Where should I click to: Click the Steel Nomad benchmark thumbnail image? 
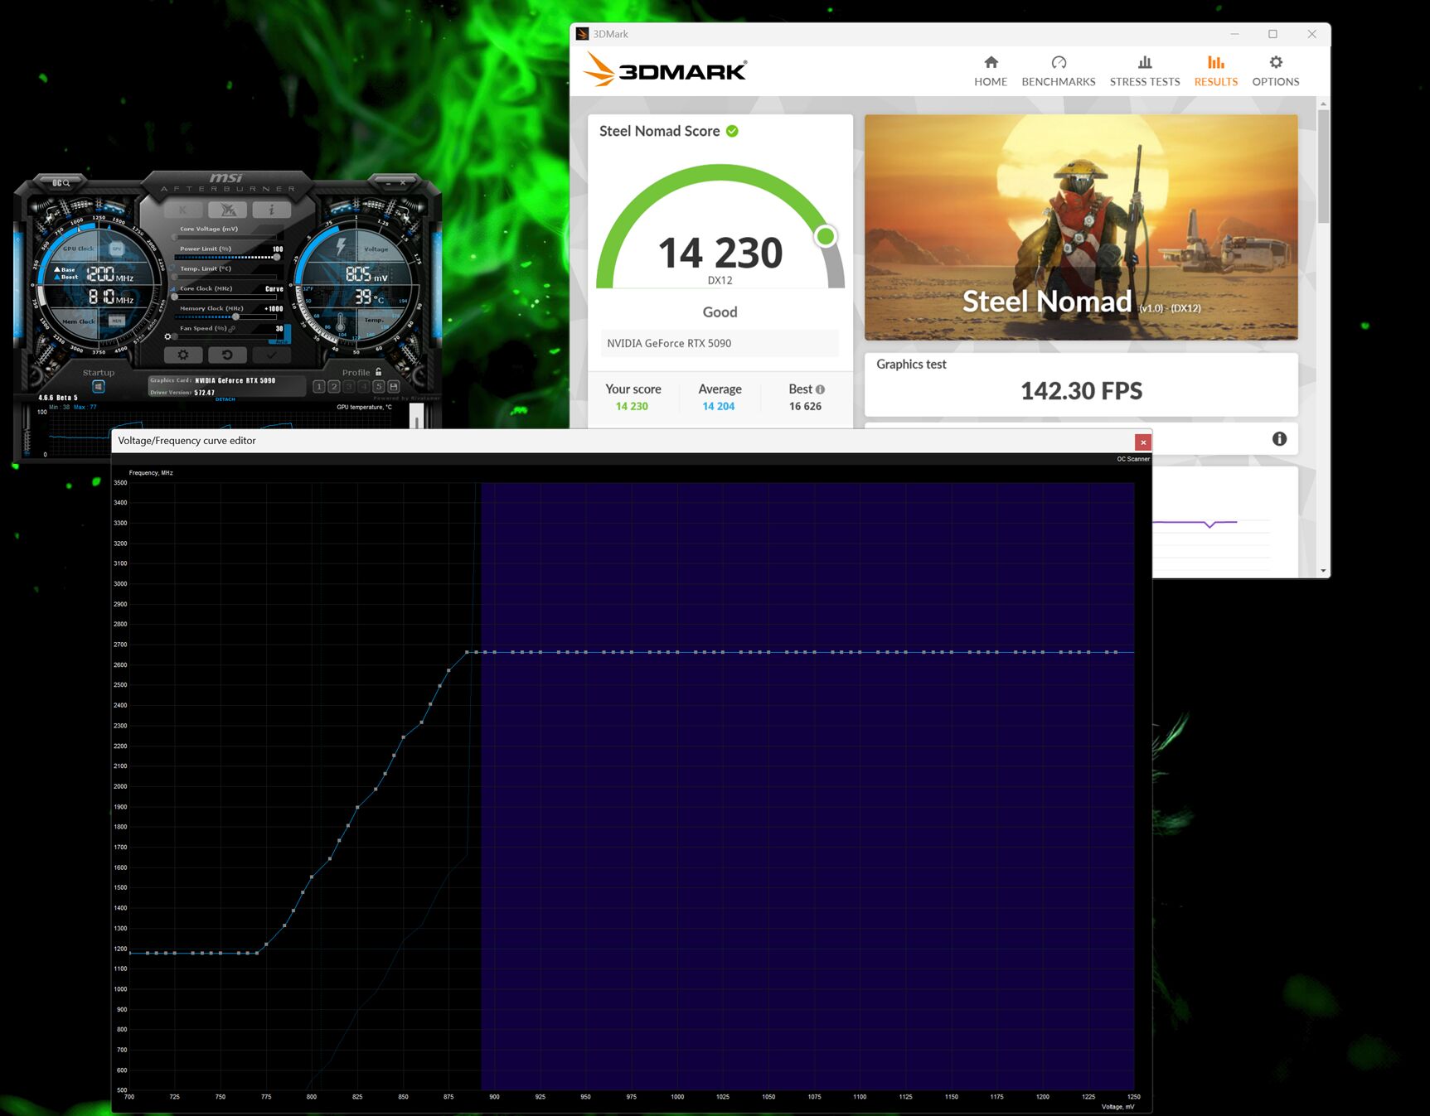click(x=1081, y=227)
